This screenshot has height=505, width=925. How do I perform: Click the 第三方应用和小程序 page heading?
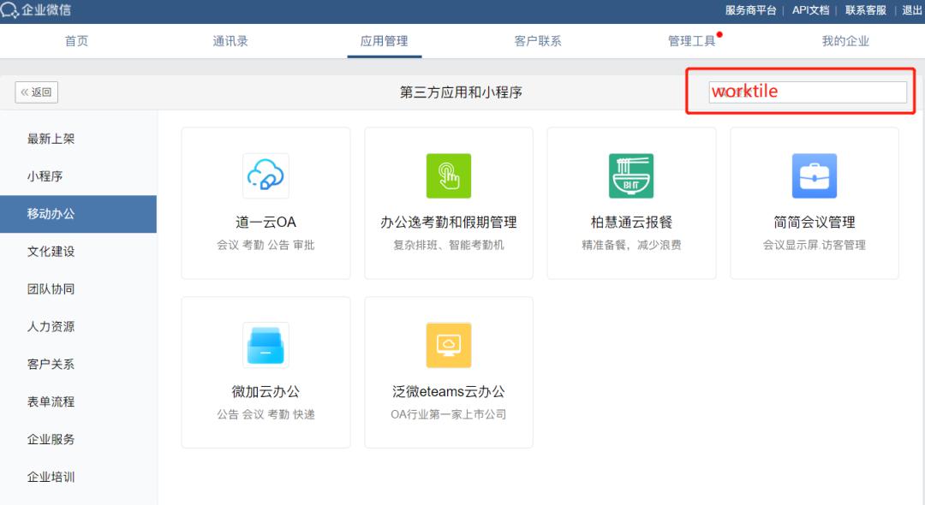pos(461,92)
